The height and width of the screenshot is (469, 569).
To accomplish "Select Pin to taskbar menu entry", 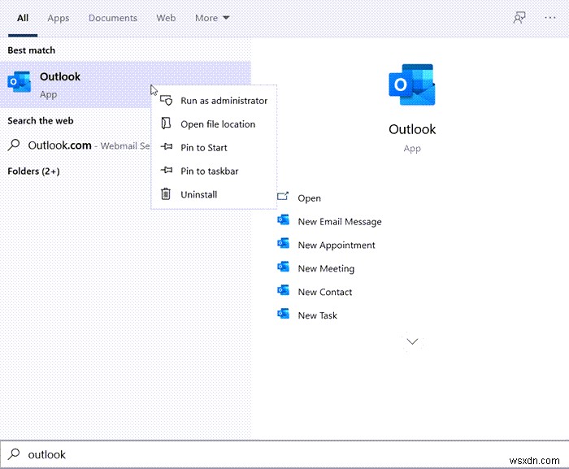I will [214, 171].
